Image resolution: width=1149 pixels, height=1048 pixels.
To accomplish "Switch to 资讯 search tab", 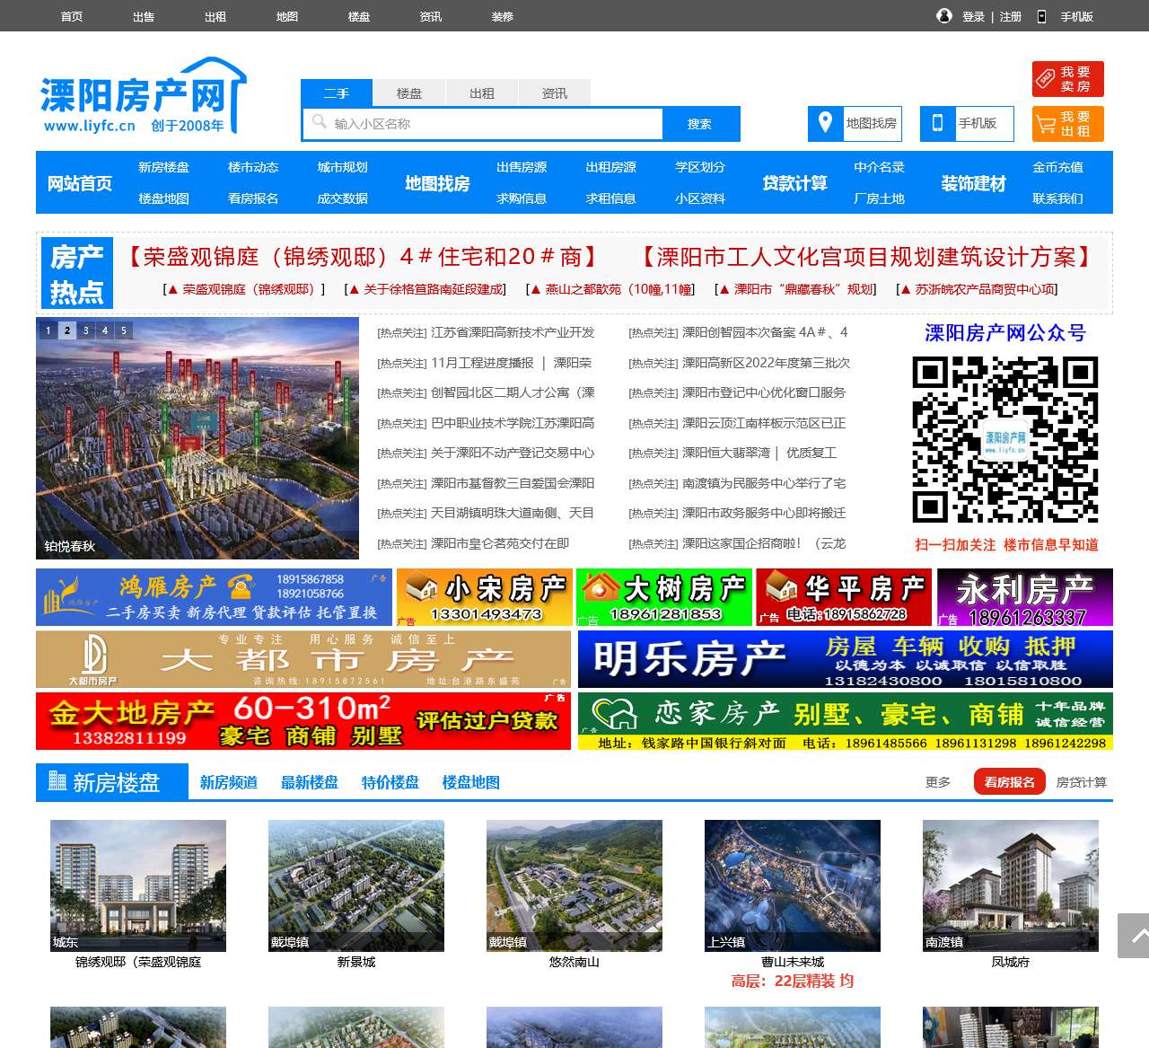I will (555, 93).
